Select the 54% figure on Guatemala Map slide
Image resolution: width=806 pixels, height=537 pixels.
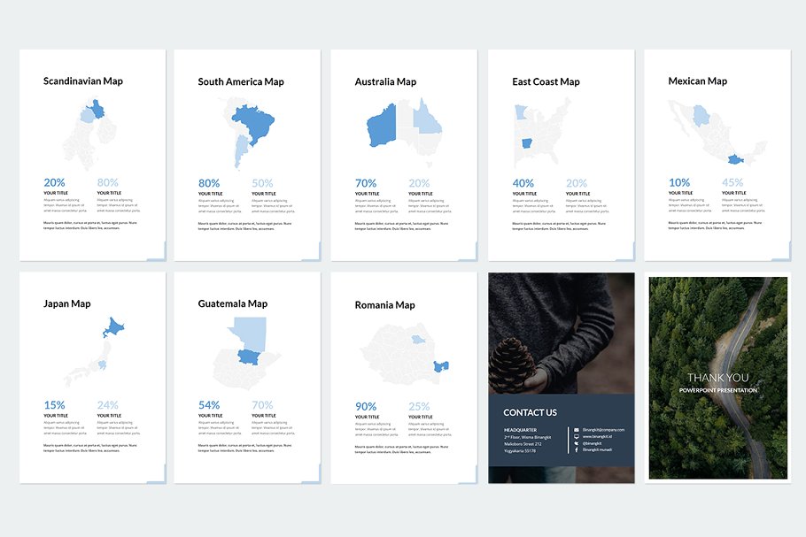tap(209, 405)
